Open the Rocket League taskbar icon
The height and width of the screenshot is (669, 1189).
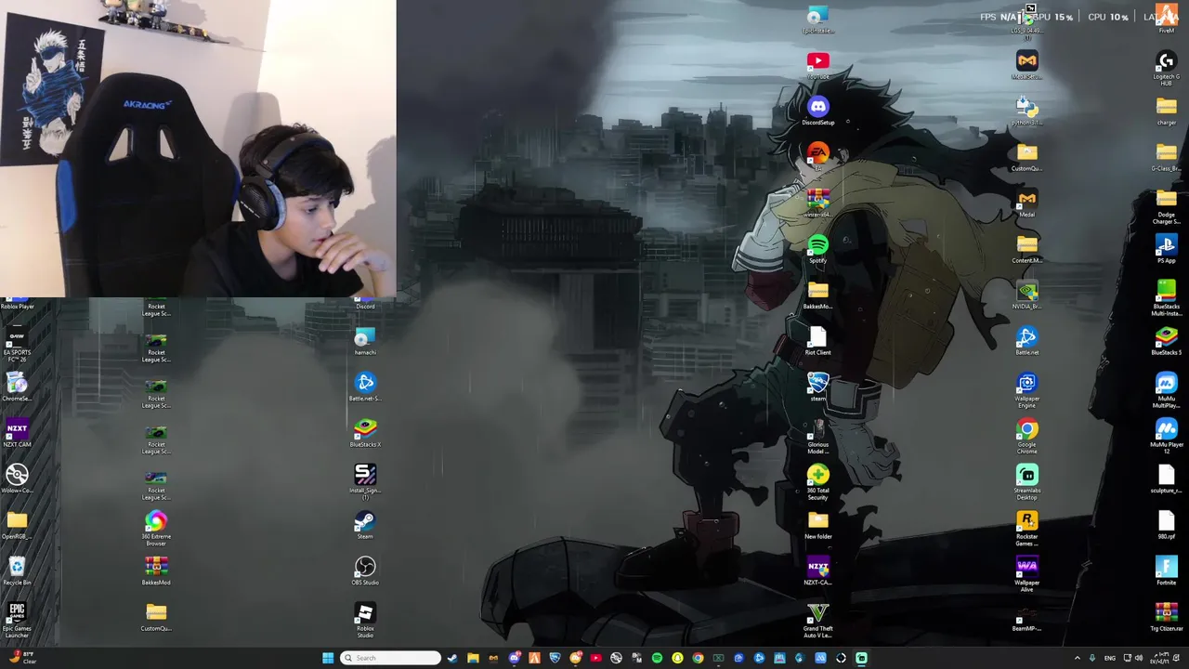(555, 658)
